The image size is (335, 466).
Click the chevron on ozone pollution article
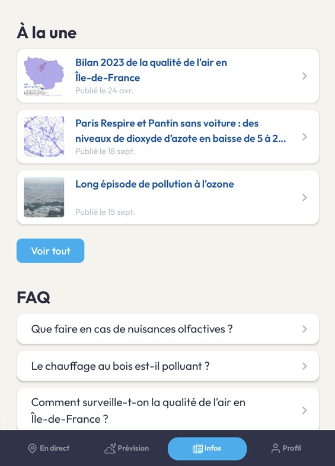(x=304, y=197)
